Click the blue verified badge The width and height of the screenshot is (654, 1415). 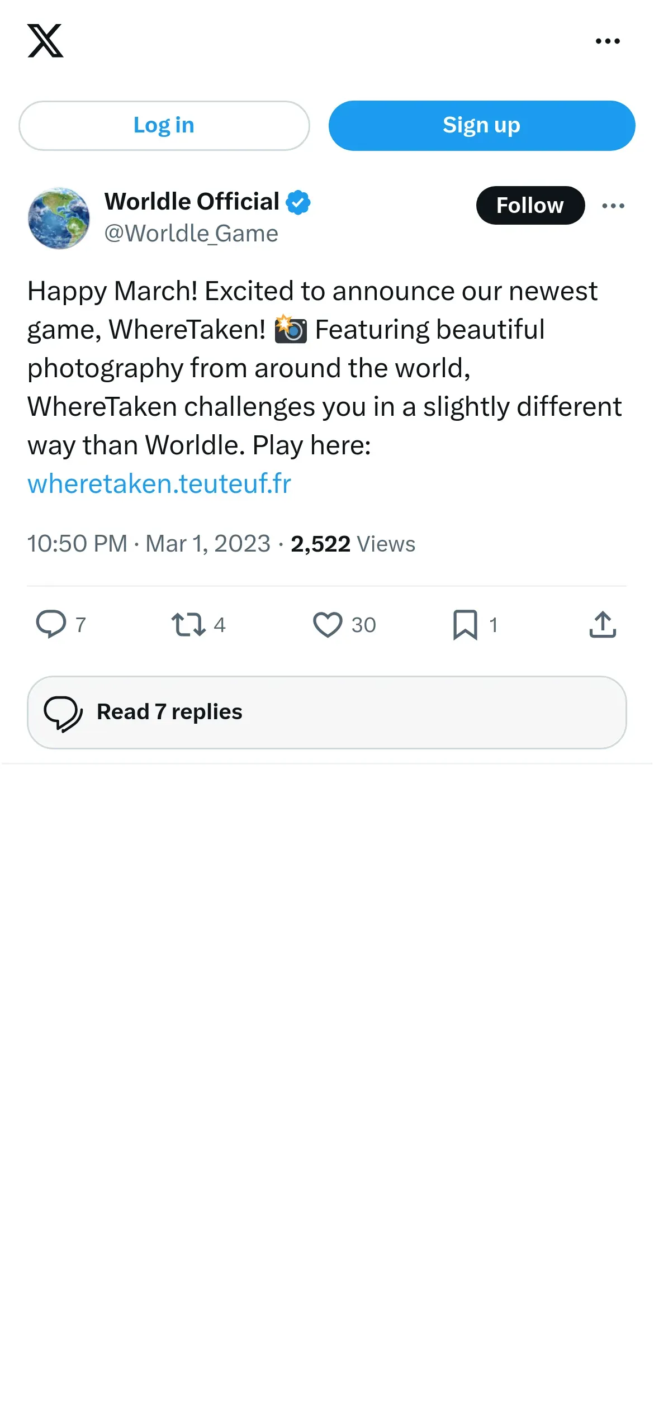[298, 202]
